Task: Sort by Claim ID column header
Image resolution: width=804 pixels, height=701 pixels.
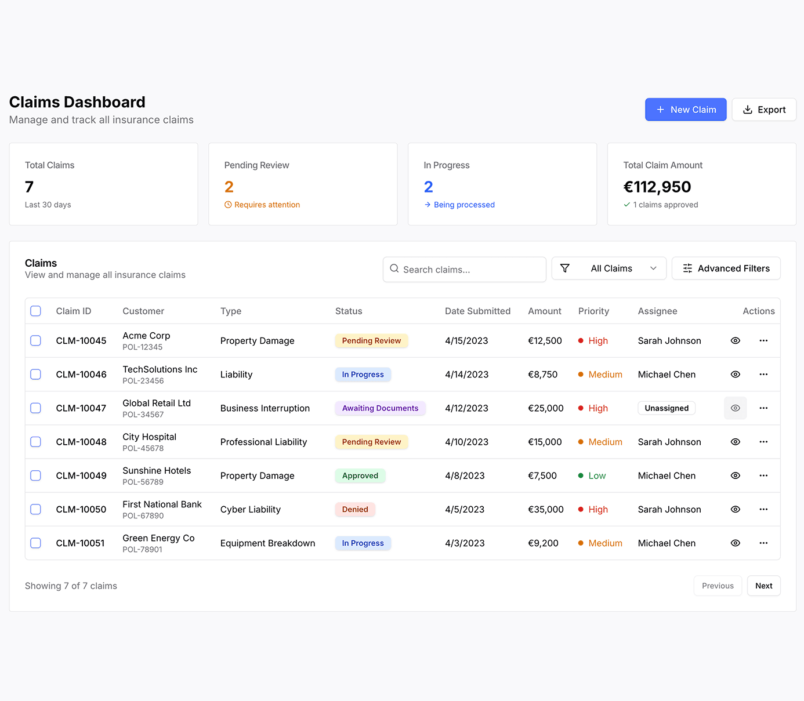Action: [74, 311]
